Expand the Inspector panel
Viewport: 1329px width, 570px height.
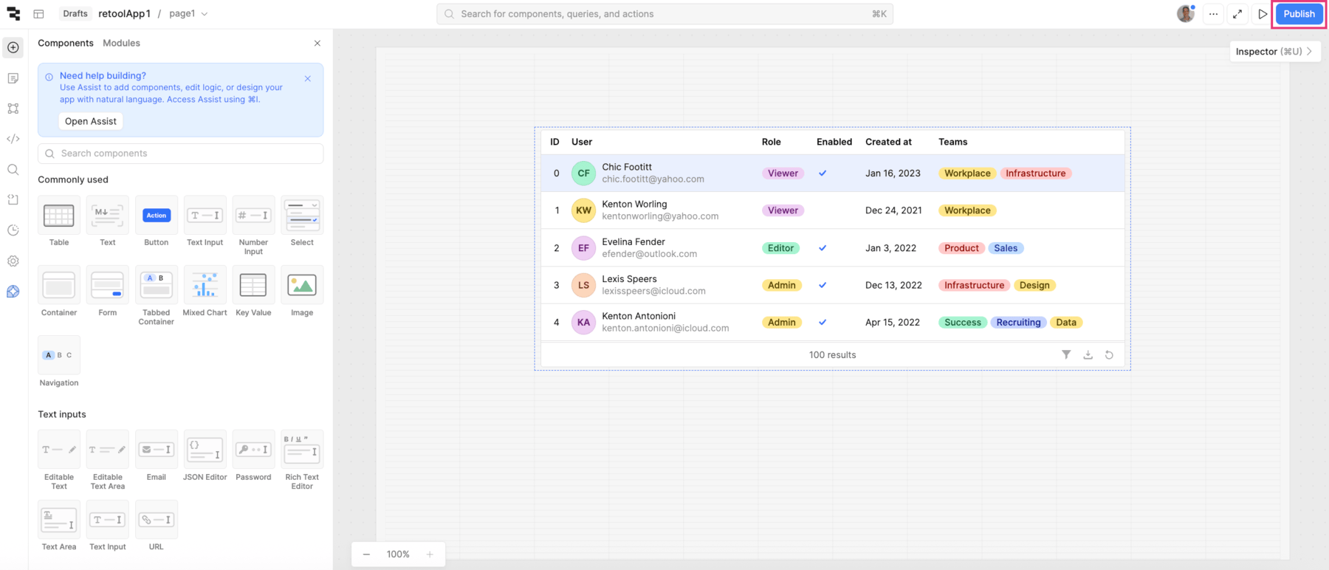pos(1274,52)
